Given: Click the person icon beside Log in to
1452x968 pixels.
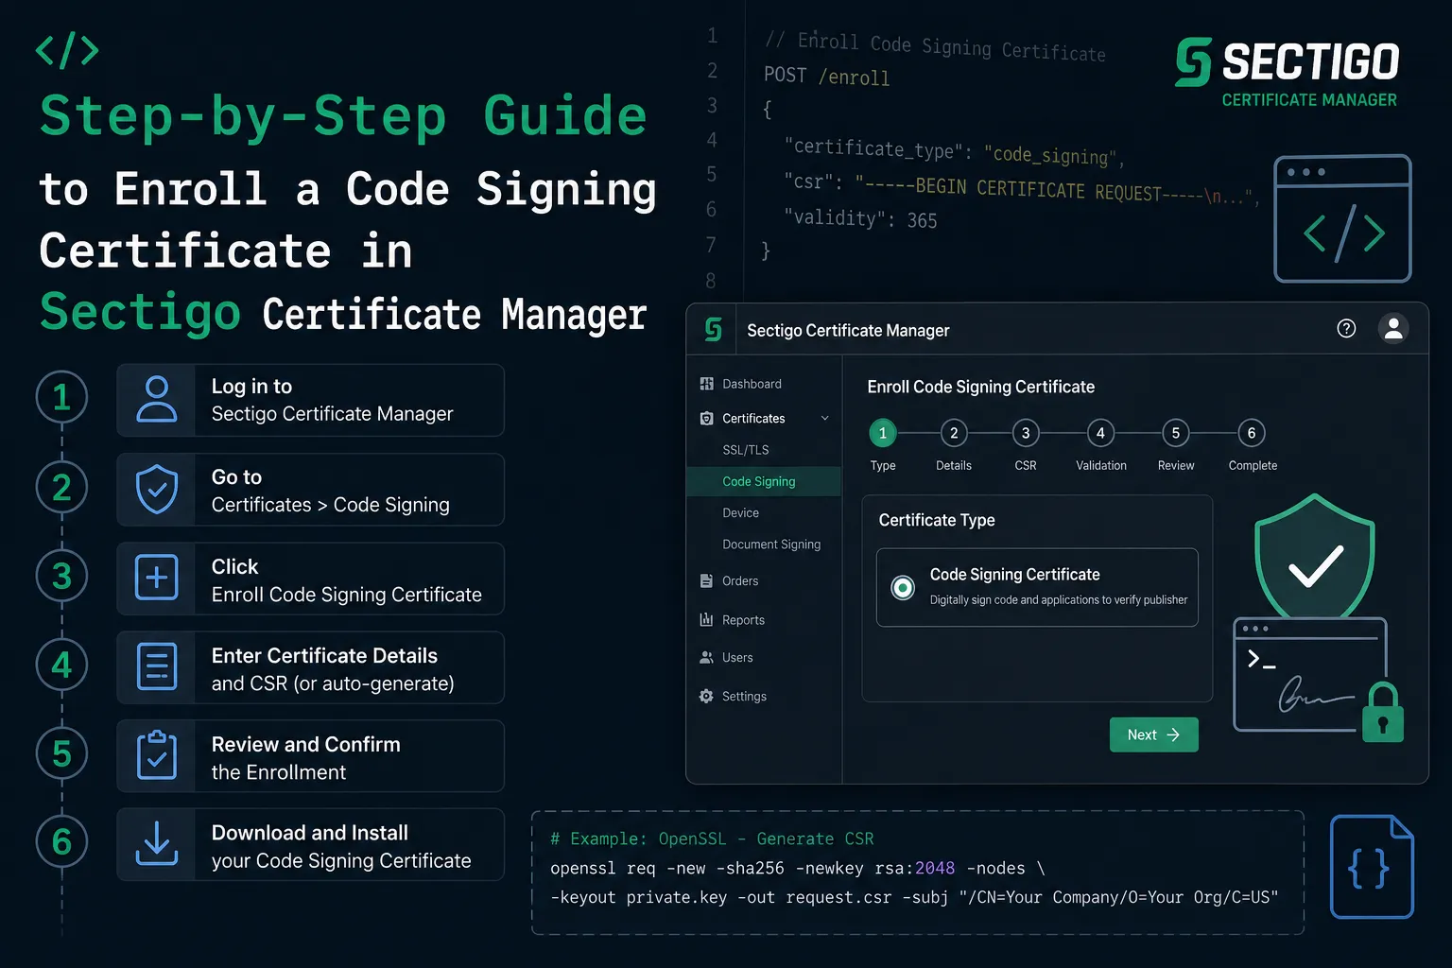Looking at the screenshot, I should coord(157,399).
